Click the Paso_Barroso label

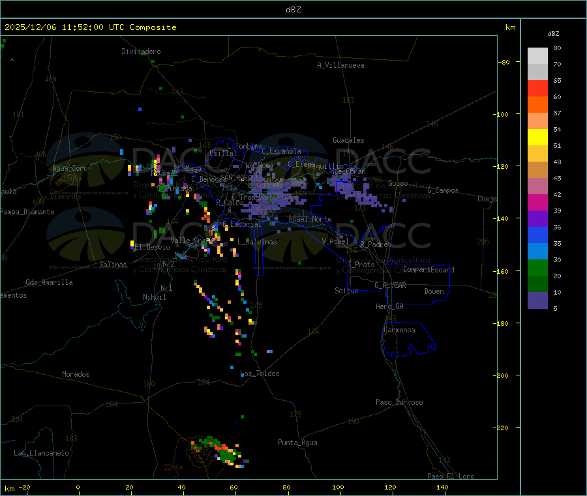399,402
